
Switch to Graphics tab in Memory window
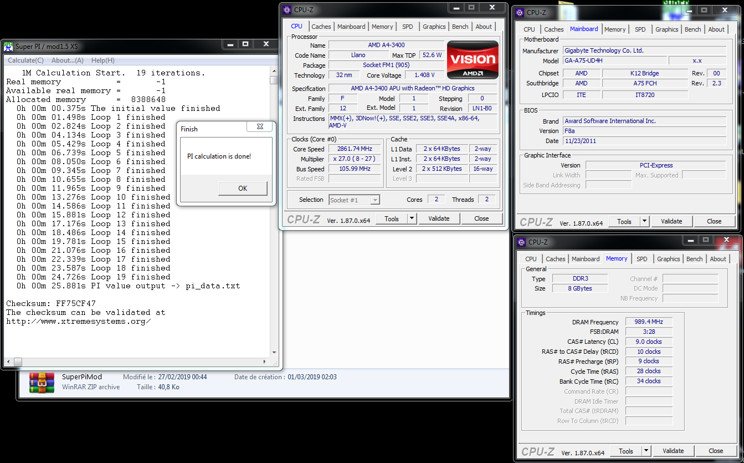tap(669, 259)
